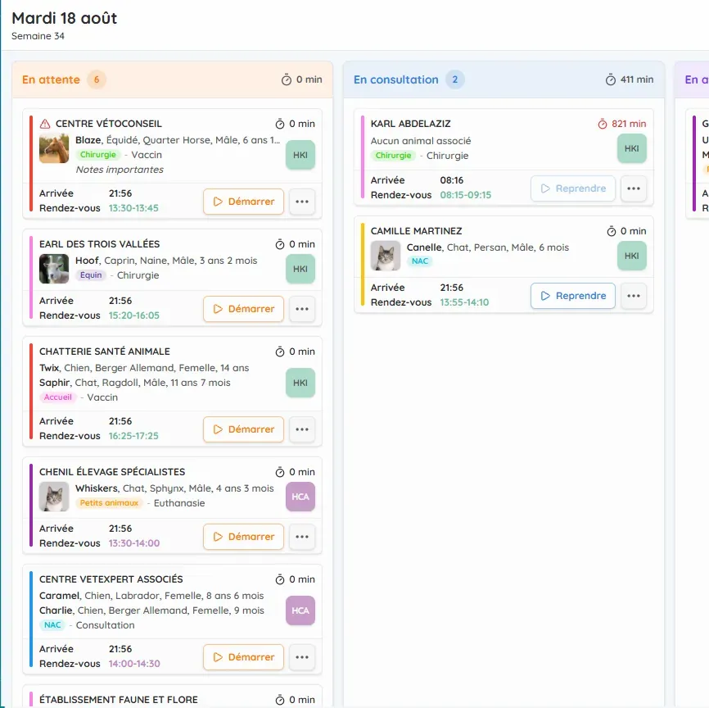This screenshot has height=708, width=709.
Task: Click appointment time 08:15-09:15
Action: (465, 195)
